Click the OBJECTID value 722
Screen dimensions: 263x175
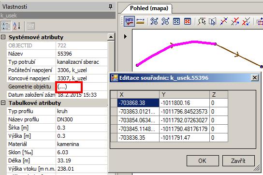coord(82,45)
